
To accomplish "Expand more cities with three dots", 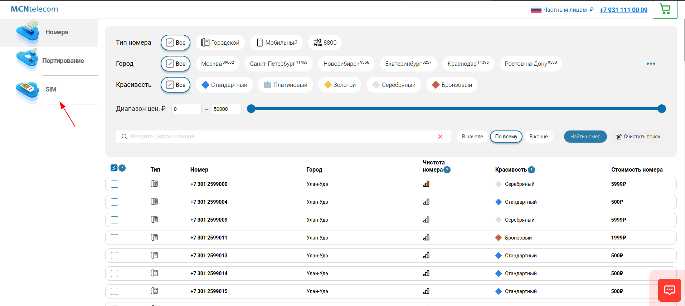I will [x=651, y=64].
